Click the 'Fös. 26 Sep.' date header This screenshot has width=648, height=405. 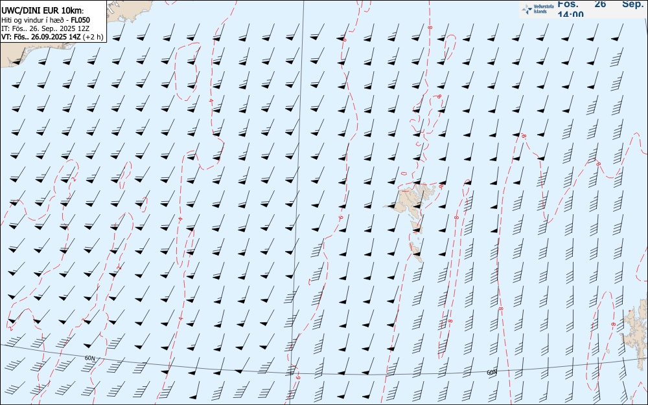point(601,4)
